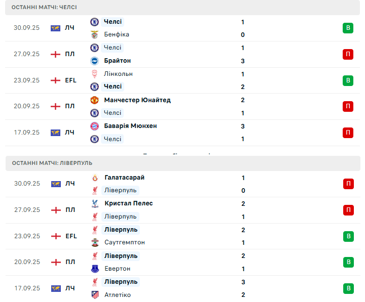Click the Galatasaray club crest icon

click(94, 178)
